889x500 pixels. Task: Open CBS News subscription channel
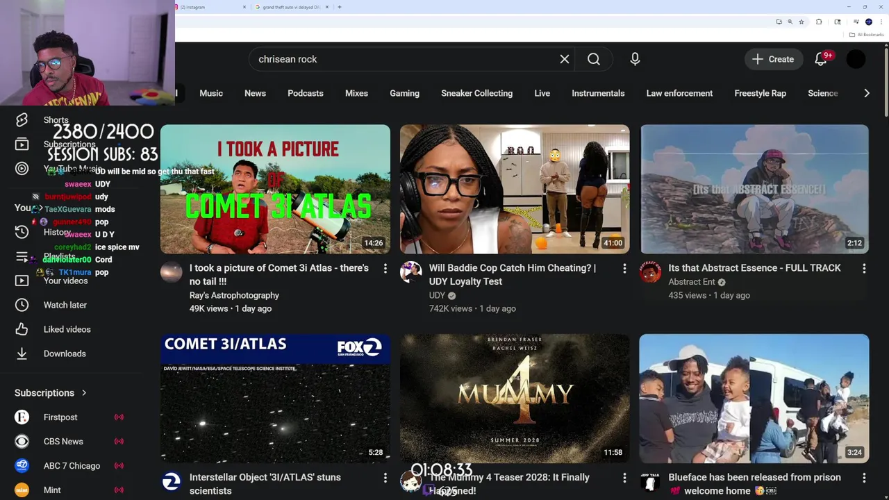tap(63, 442)
